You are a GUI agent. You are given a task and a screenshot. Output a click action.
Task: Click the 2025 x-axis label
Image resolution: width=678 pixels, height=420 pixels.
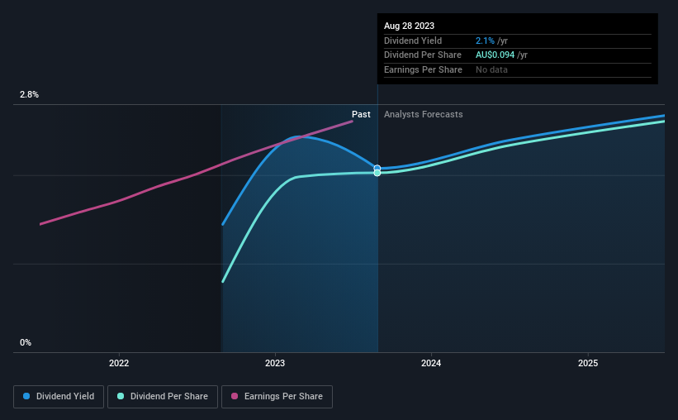click(x=588, y=363)
